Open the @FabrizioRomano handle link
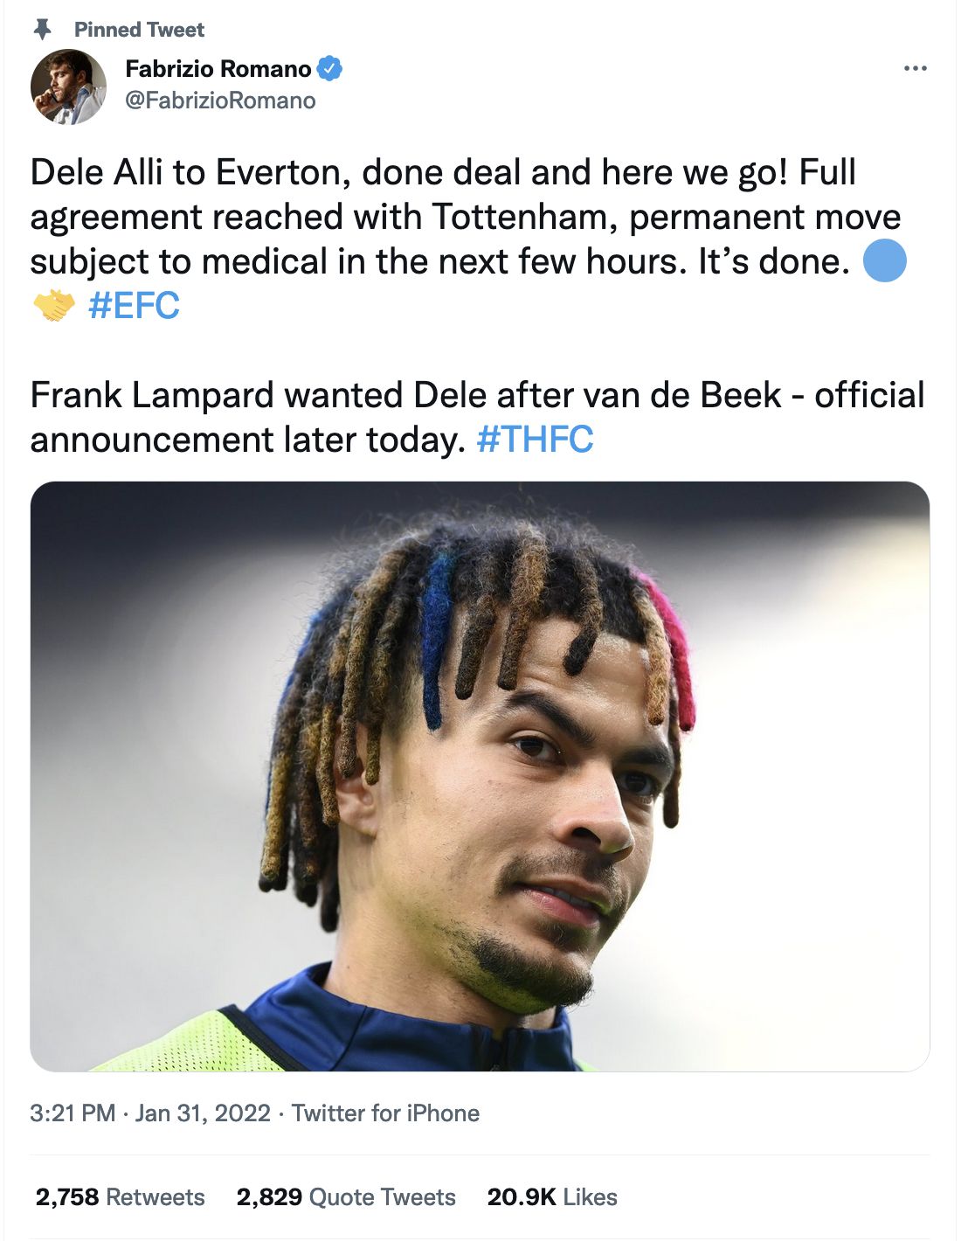 point(220,101)
